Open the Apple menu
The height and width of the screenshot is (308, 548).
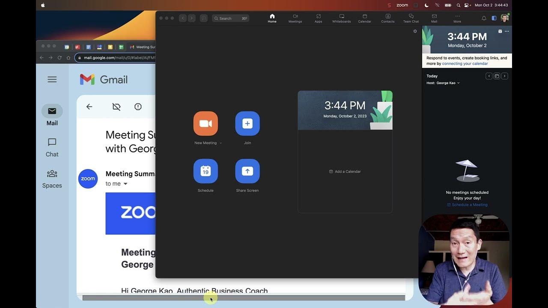click(43, 5)
